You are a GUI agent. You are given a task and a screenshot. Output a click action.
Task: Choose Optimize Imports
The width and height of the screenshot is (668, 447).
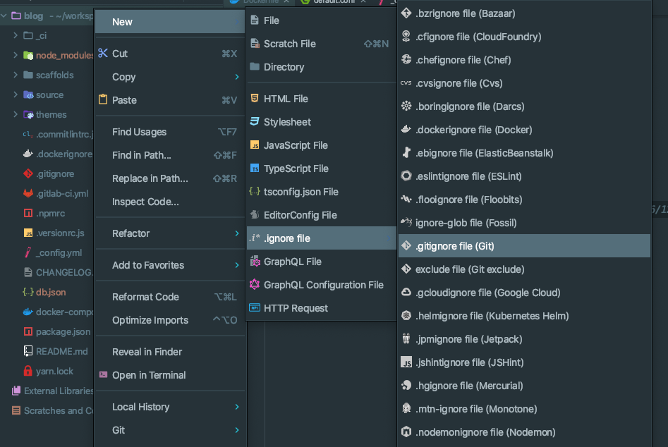pyautogui.click(x=169, y=320)
